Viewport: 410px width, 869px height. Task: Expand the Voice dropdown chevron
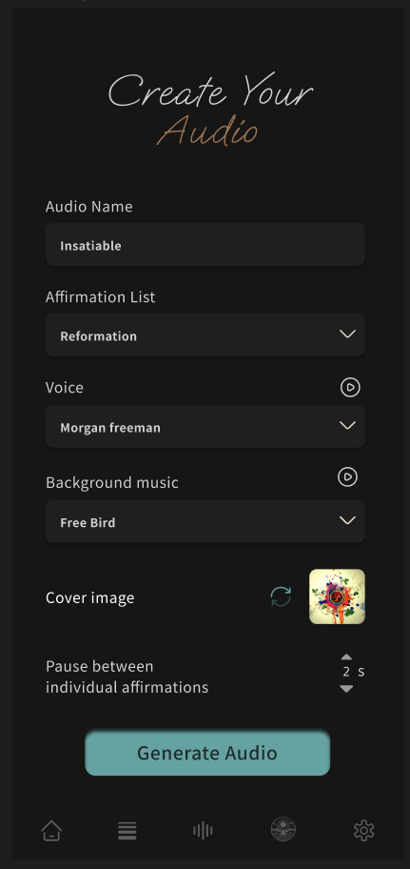(x=347, y=426)
